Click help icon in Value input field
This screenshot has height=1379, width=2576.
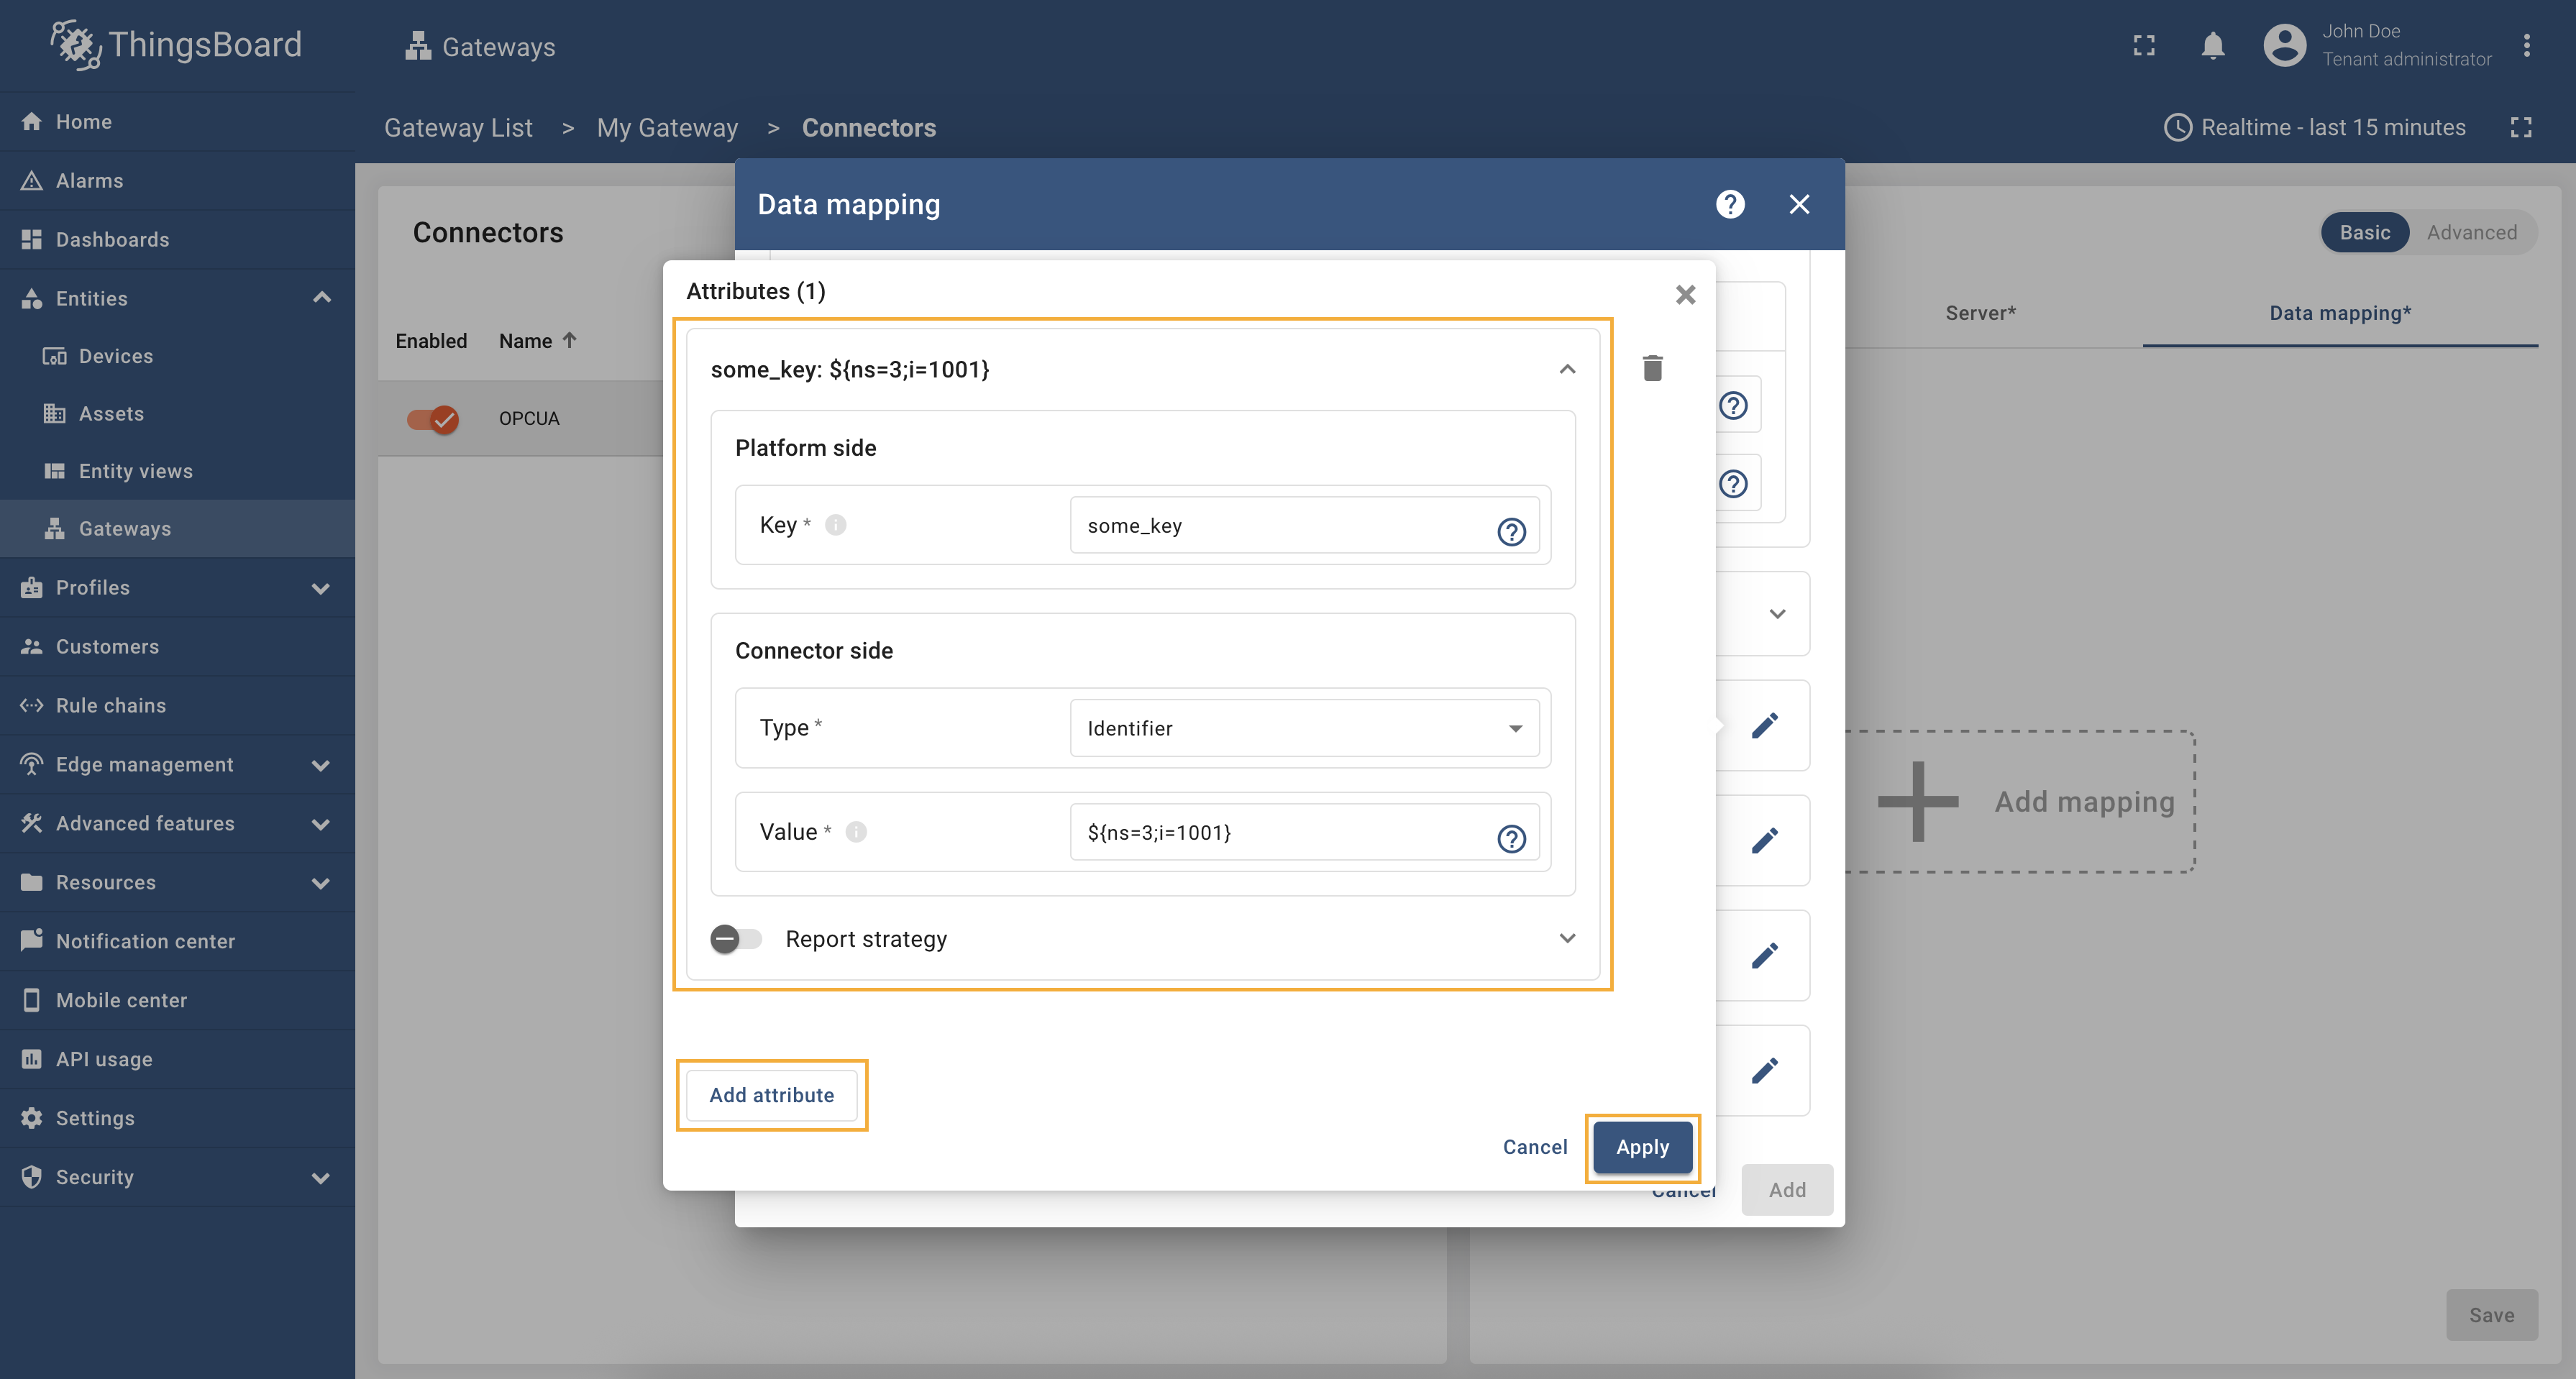(x=1511, y=838)
